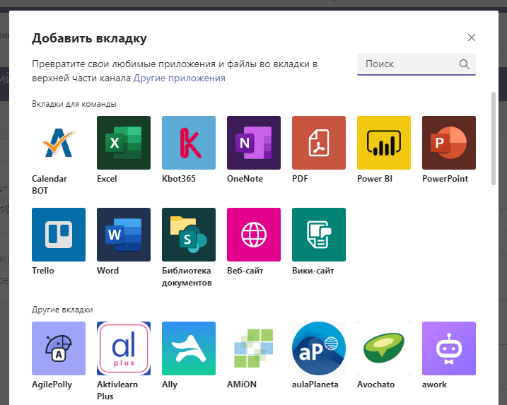
Task: Select the OneNote app icon
Action: point(254,143)
